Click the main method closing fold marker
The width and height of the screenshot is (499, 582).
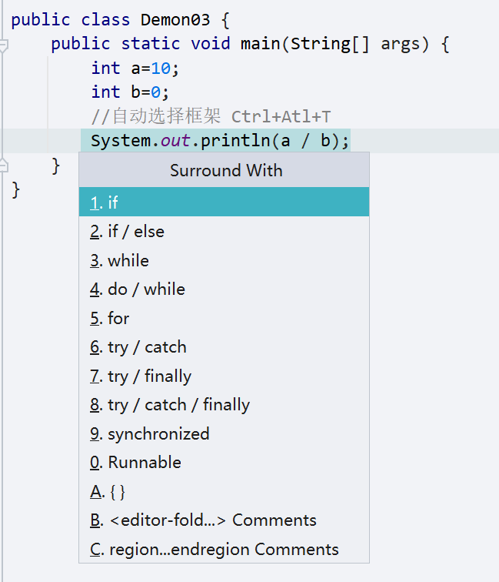(x=3, y=166)
